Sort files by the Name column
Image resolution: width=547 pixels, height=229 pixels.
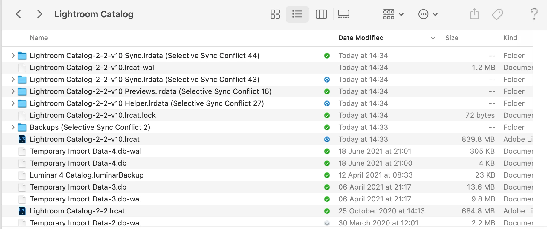(39, 38)
